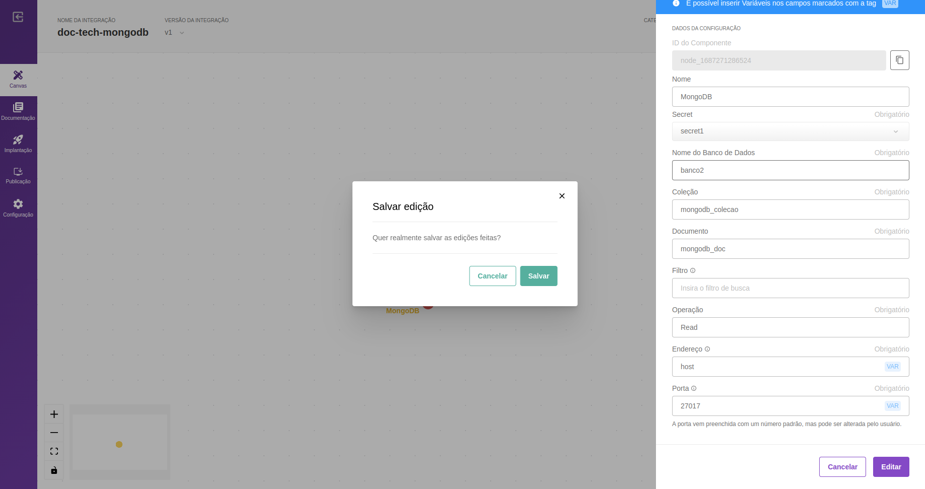Zoom out the canvas with minus button
The image size is (925, 489).
[x=54, y=433]
